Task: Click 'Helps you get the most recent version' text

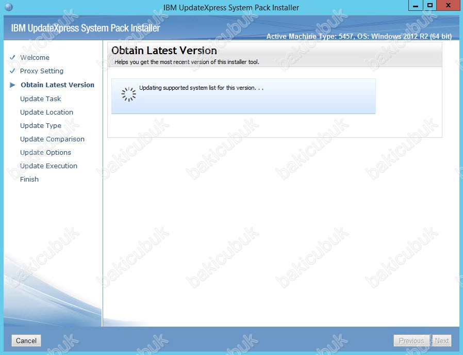Action: tap(187, 62)
